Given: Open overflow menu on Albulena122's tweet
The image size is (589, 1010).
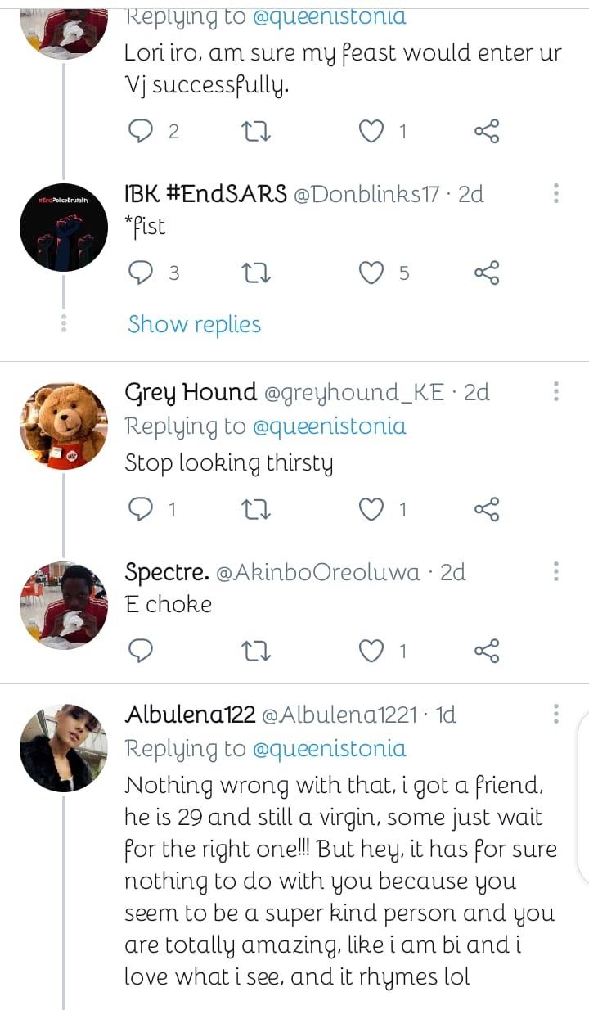Looking at the screenshot, I should [x=556, y=715].
